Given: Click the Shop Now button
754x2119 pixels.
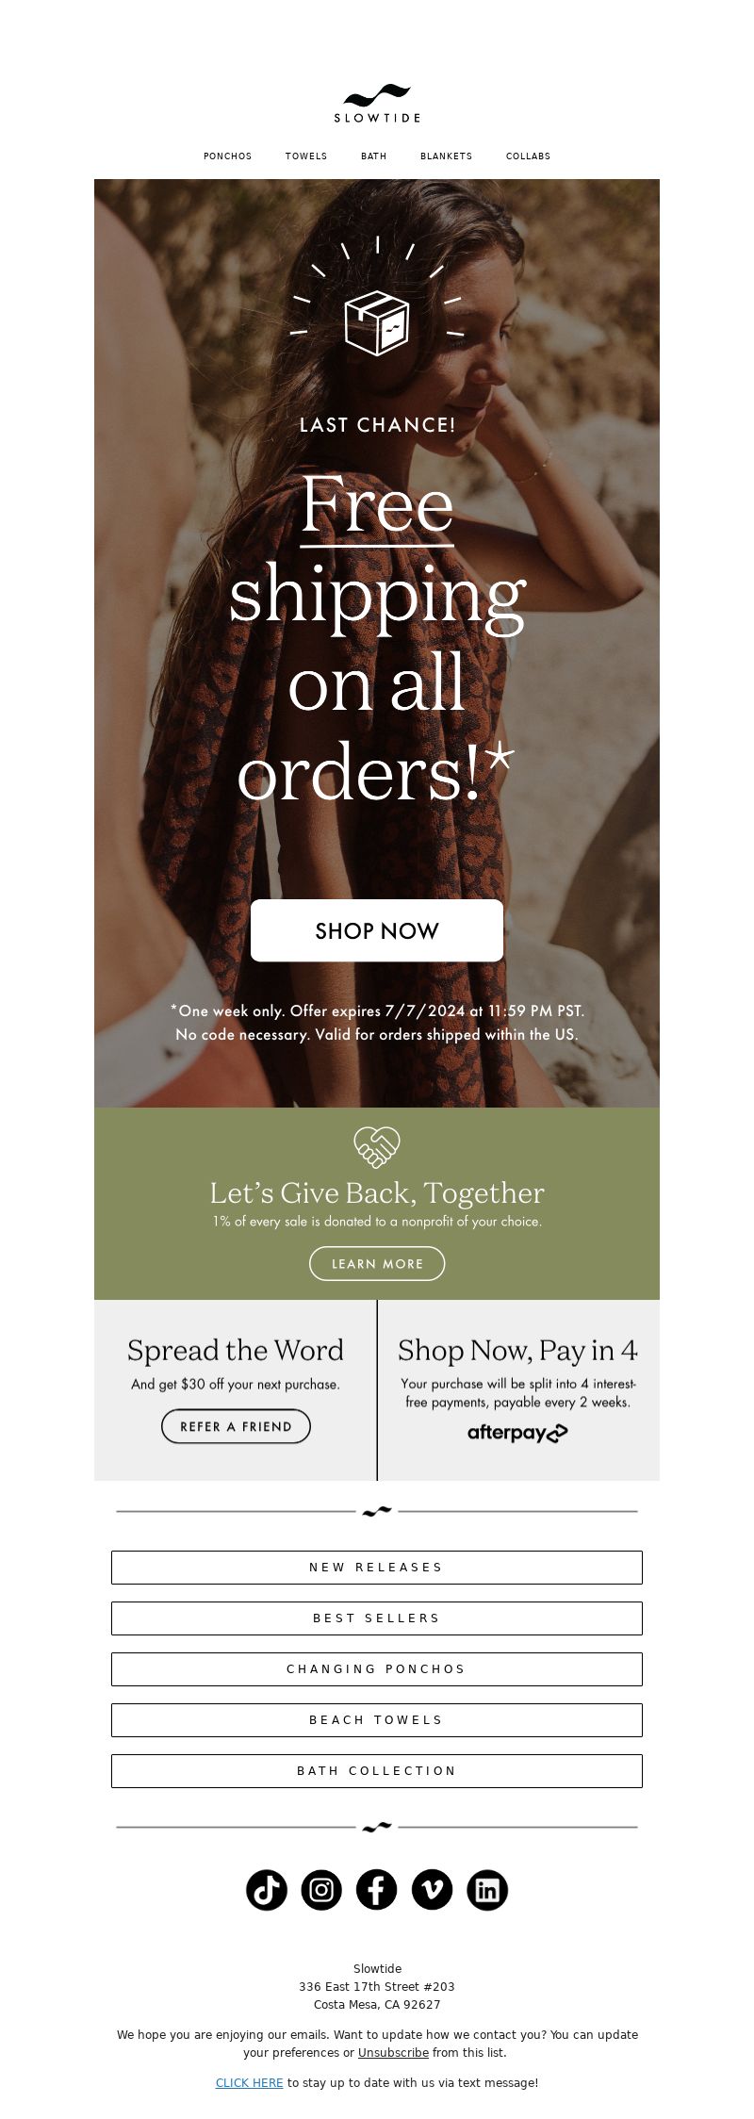Looking at the screenshot, I should (x=377, y=930).
